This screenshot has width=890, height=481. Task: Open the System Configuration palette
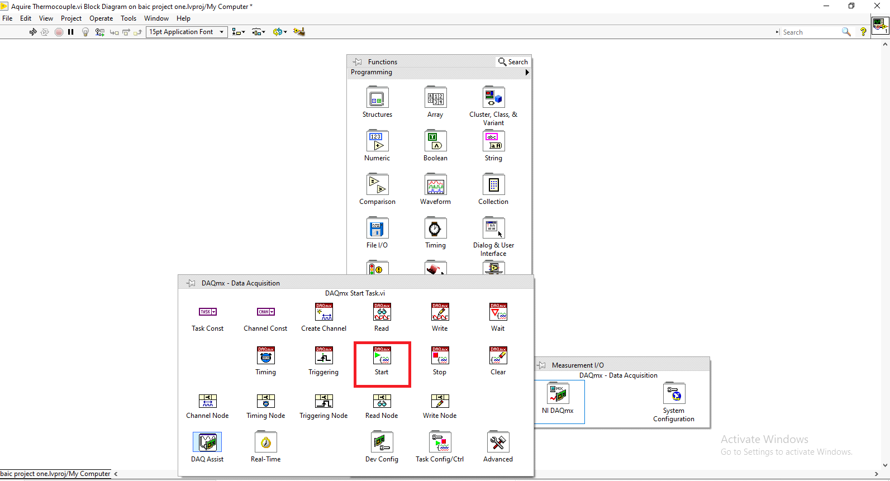coord(673,394)
